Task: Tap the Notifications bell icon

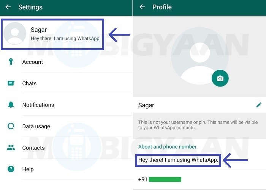Action: point(11,105)
